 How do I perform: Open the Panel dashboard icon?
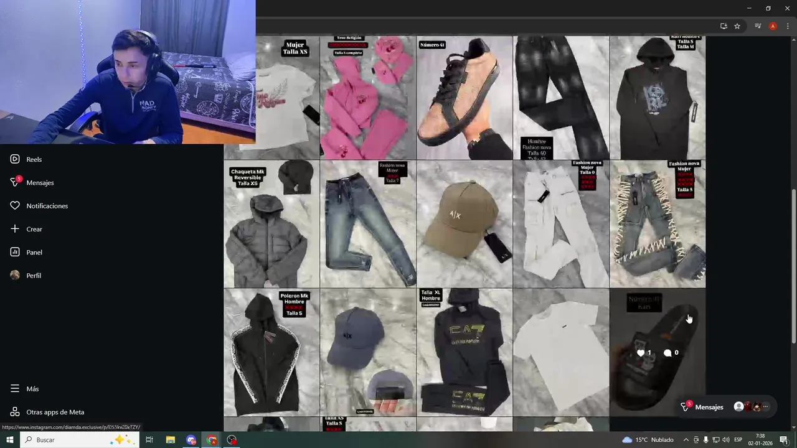pyautogui.click(x=15, y=252)
